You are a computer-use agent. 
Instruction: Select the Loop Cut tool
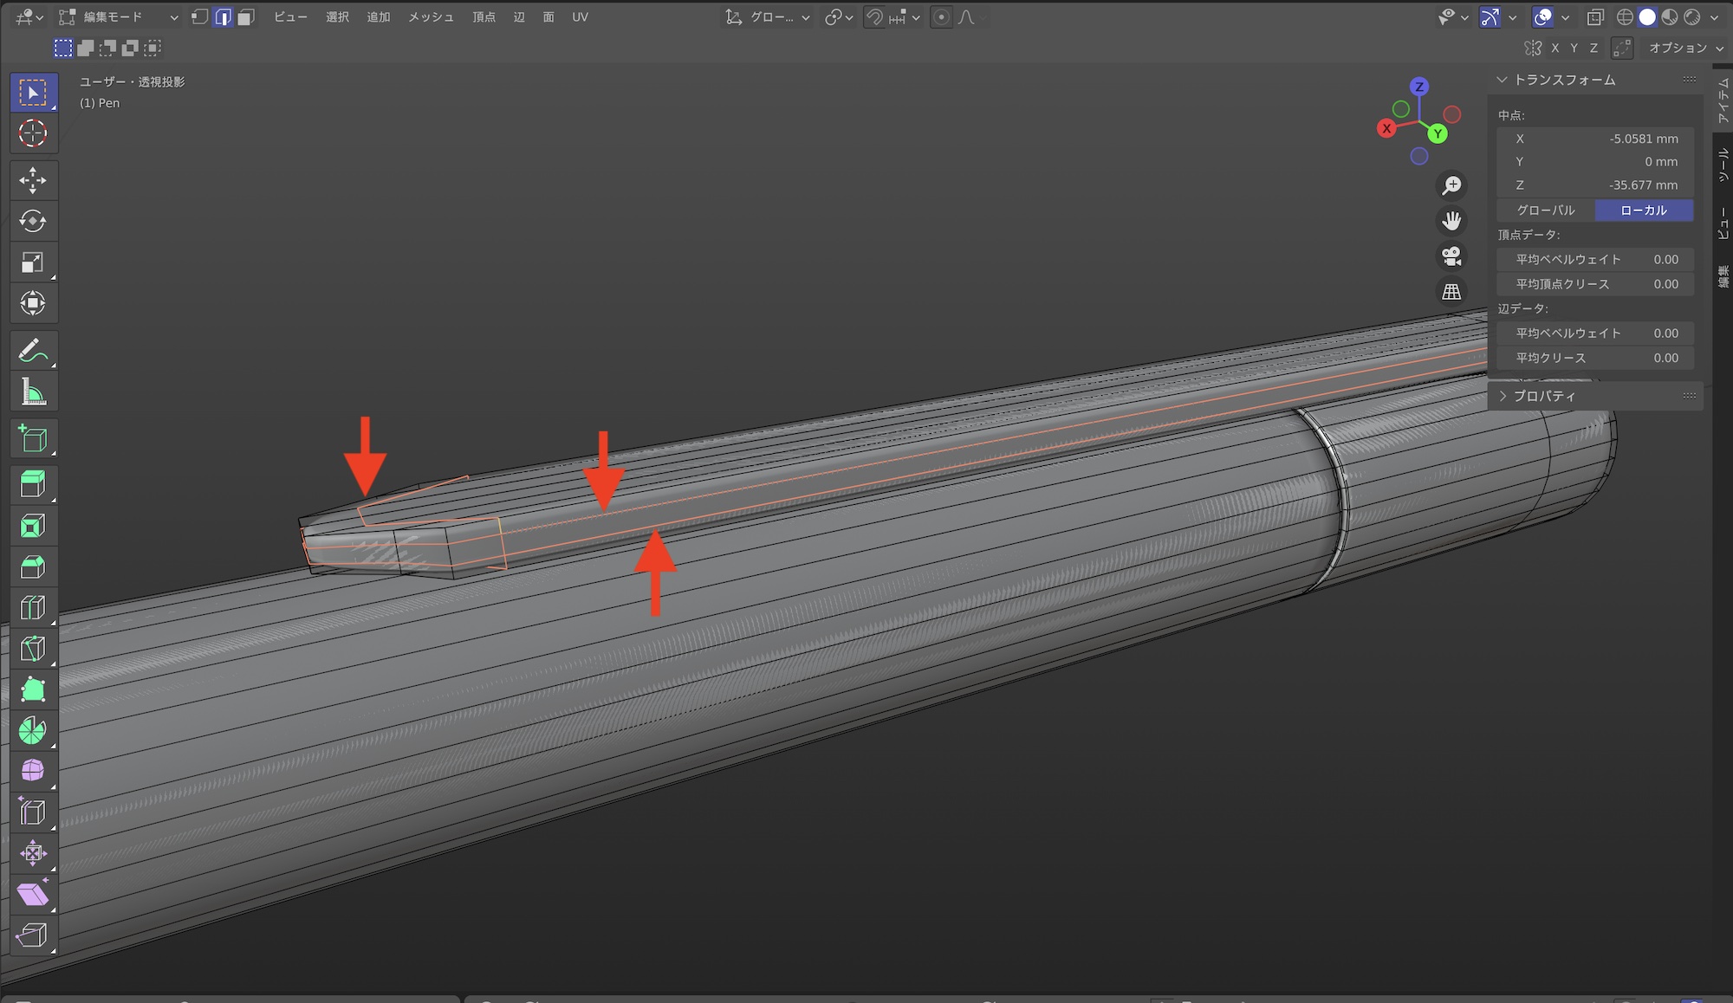(33, 607)
